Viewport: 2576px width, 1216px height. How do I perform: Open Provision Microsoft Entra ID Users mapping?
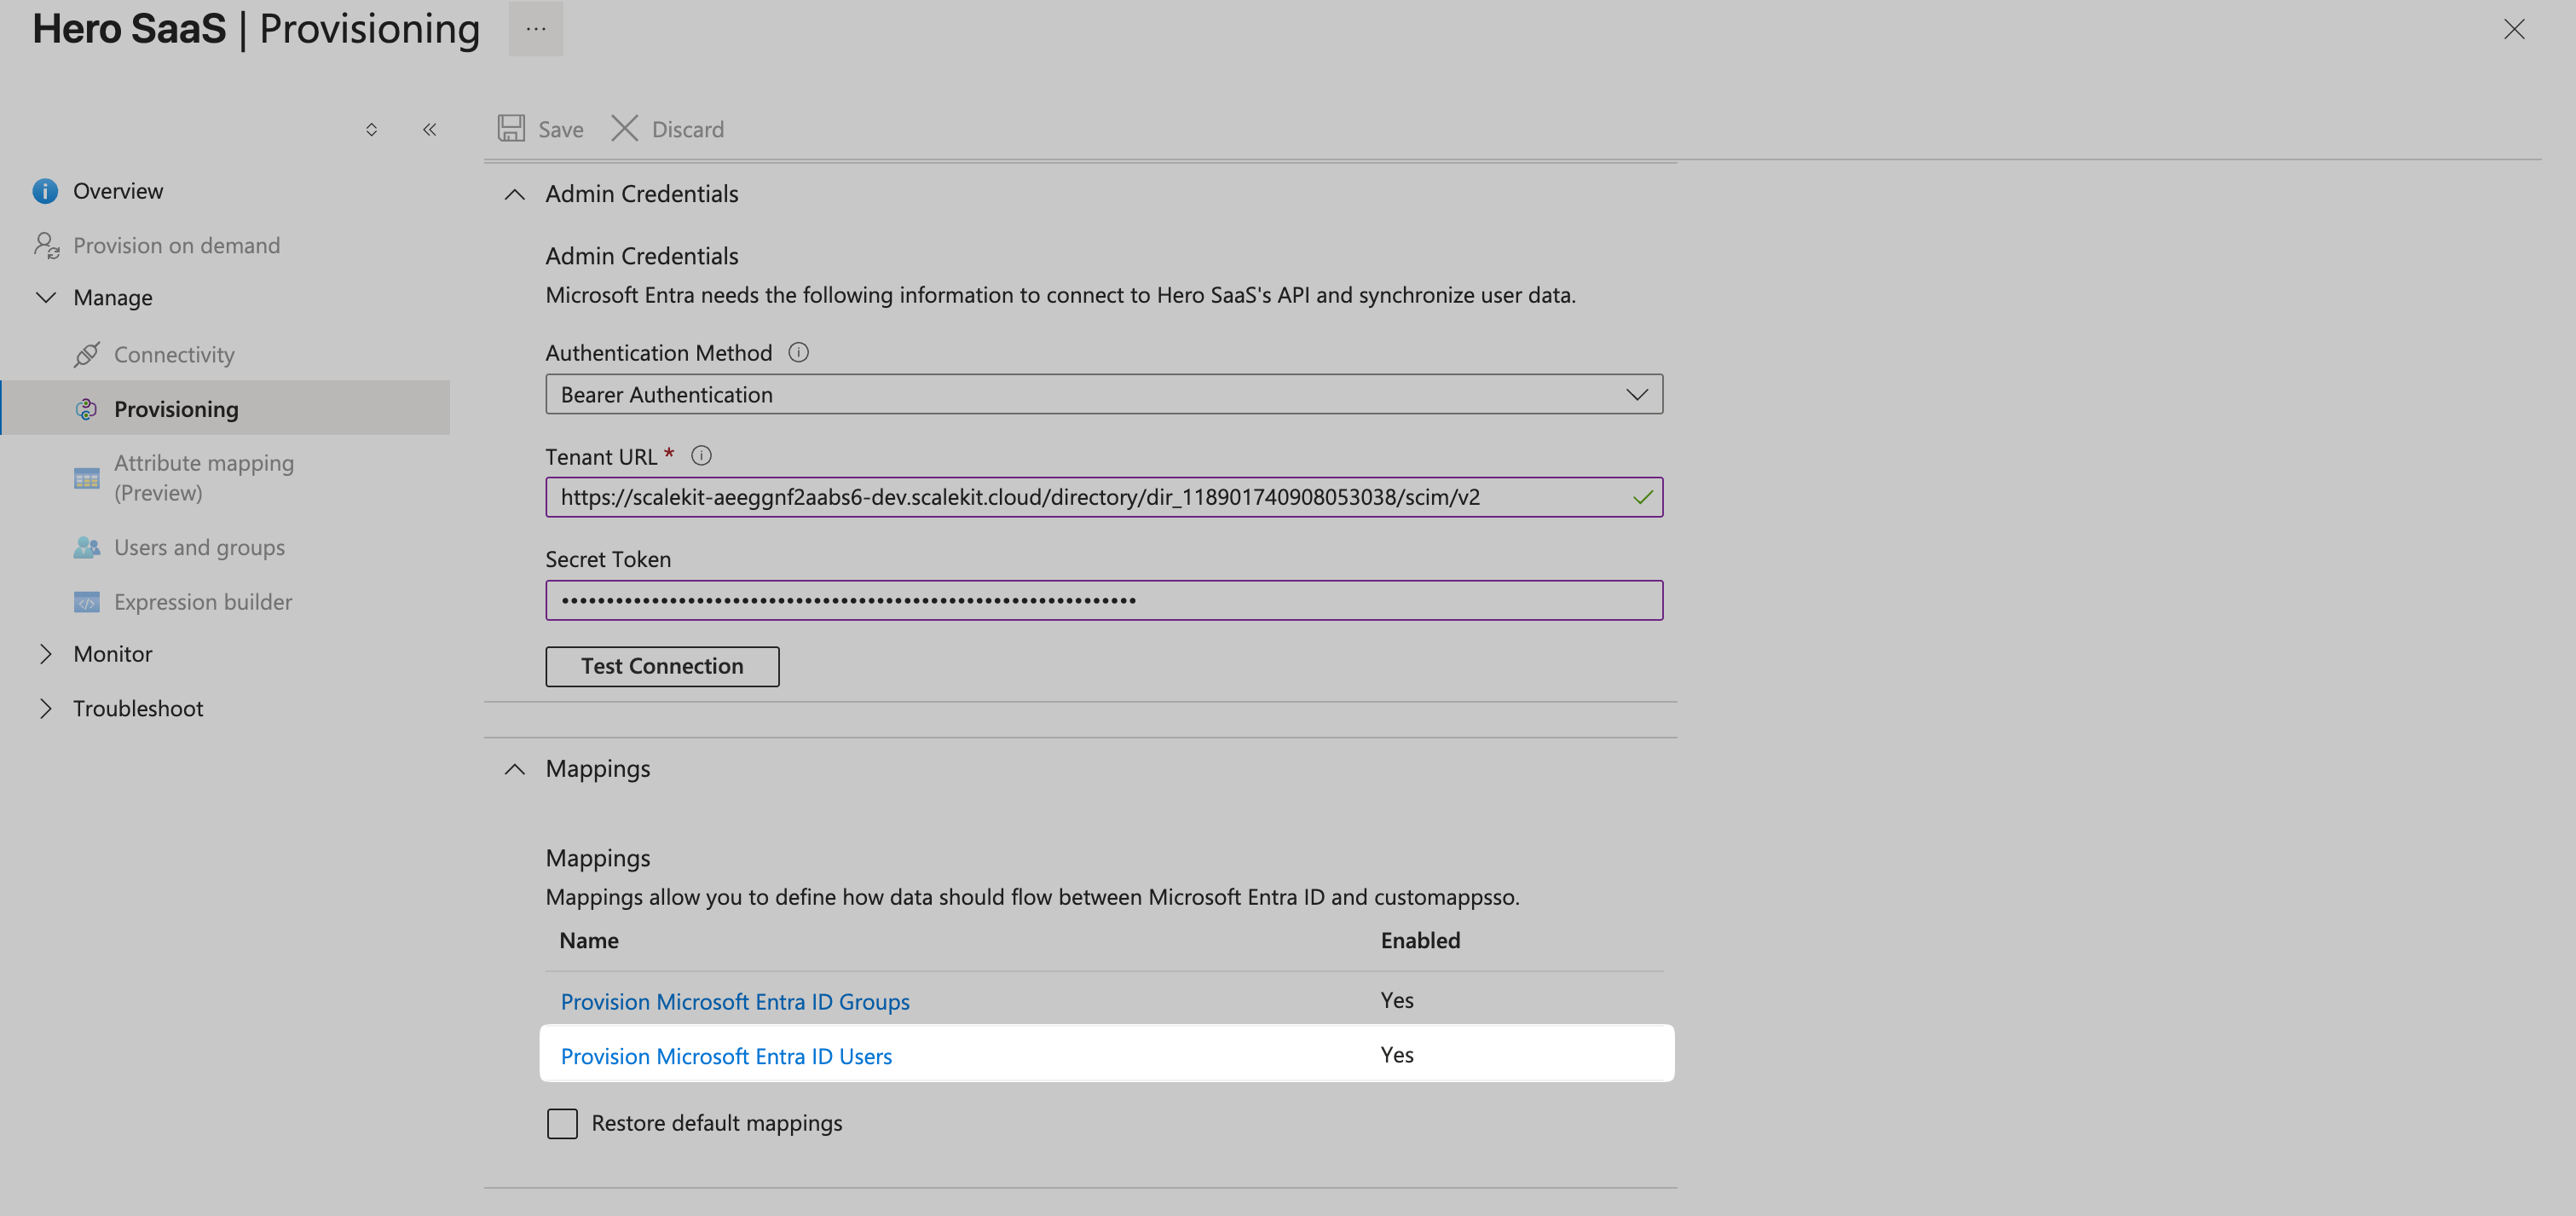click(726, 1055)
